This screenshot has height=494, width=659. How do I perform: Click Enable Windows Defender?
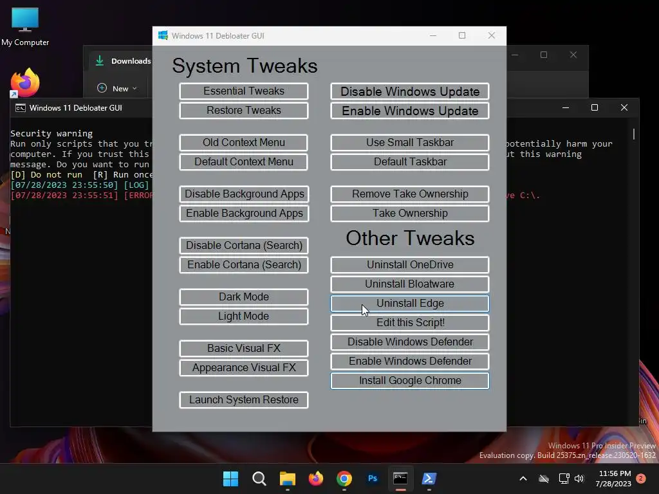pyautogui.click(x=410, y=361)
